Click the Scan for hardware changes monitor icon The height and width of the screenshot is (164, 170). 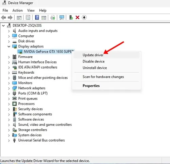click(62, 17)
